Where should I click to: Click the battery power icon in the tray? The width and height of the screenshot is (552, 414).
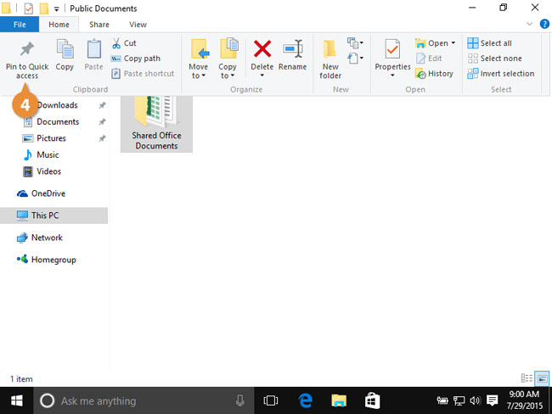click(442, 400)
